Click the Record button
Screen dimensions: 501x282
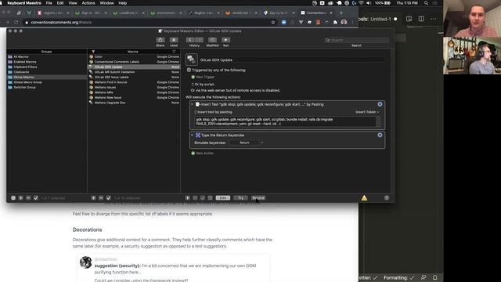258,198
